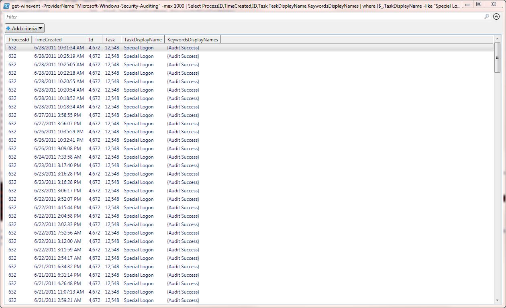Click the blue plus icon on Add criteria
The width and height of the screenshot is (506, 308).
[x=8, y=28]
